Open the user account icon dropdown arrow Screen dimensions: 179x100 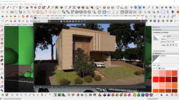click(x=100, y=7)
